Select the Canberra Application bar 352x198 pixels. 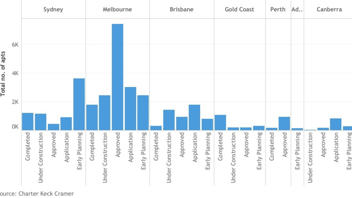point(336,124)
